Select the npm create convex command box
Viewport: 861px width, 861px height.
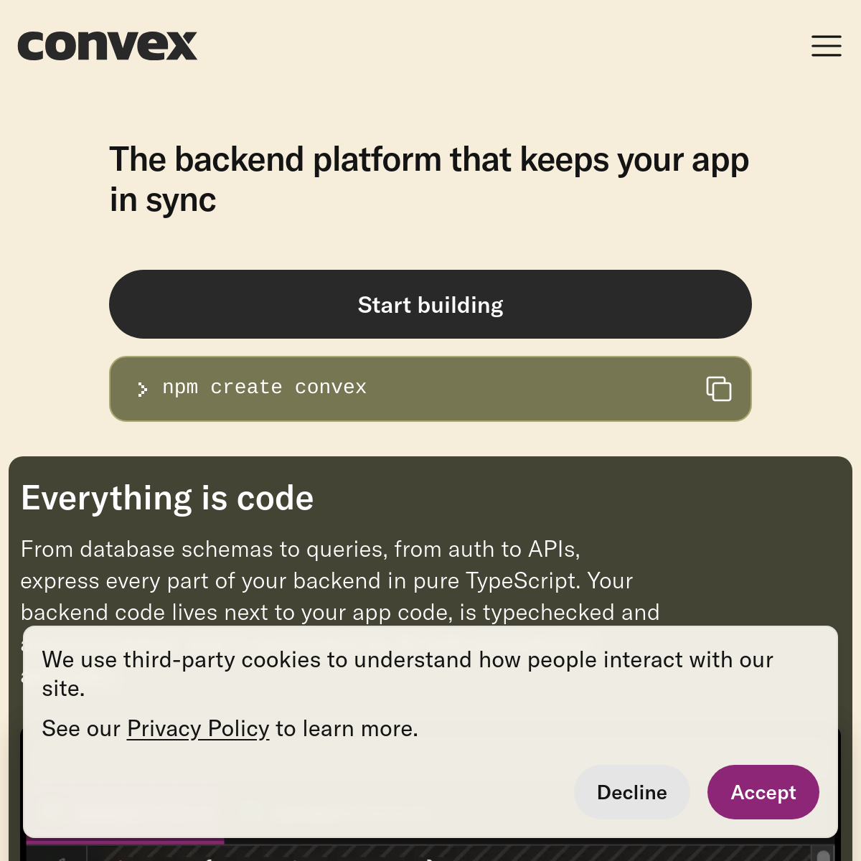click(x=430, y=388)
